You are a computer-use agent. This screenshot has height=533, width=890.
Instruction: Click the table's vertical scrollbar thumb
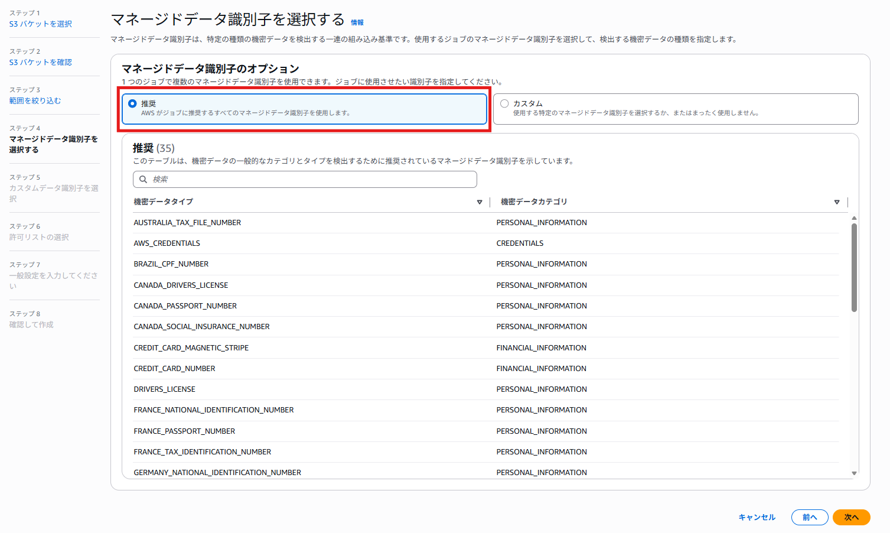pyautogui.click(x=854, y=267)
